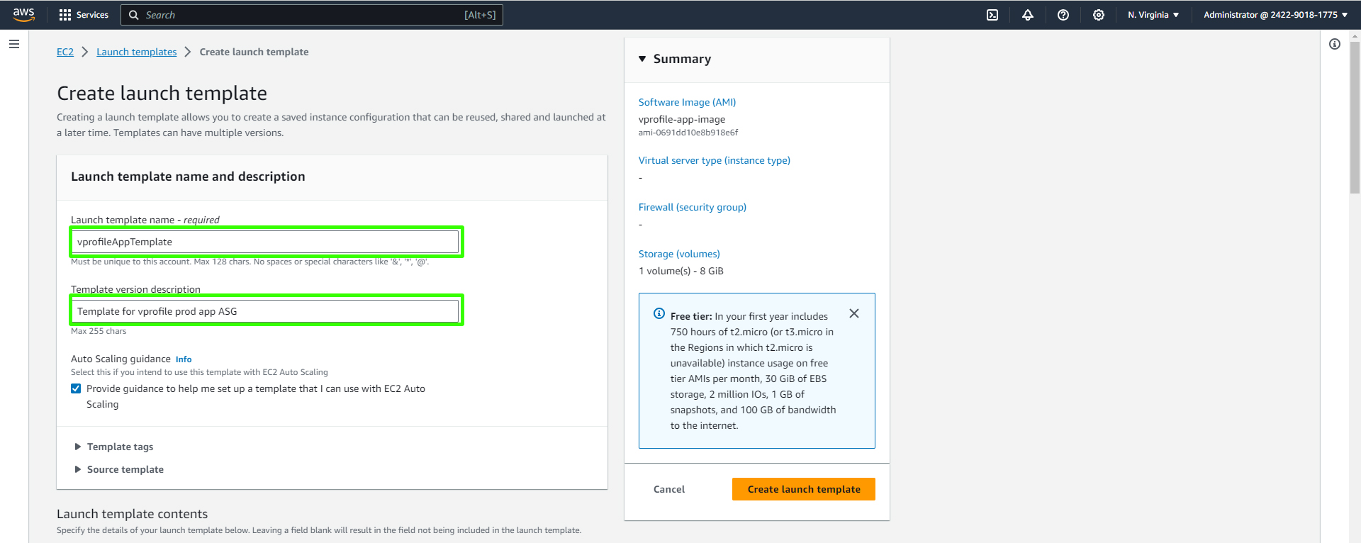Open the settings gear icon

pos(1099,15)
